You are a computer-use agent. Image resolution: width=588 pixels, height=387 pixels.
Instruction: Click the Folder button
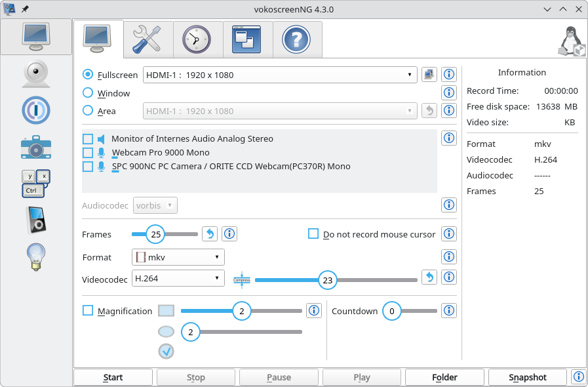444,377
